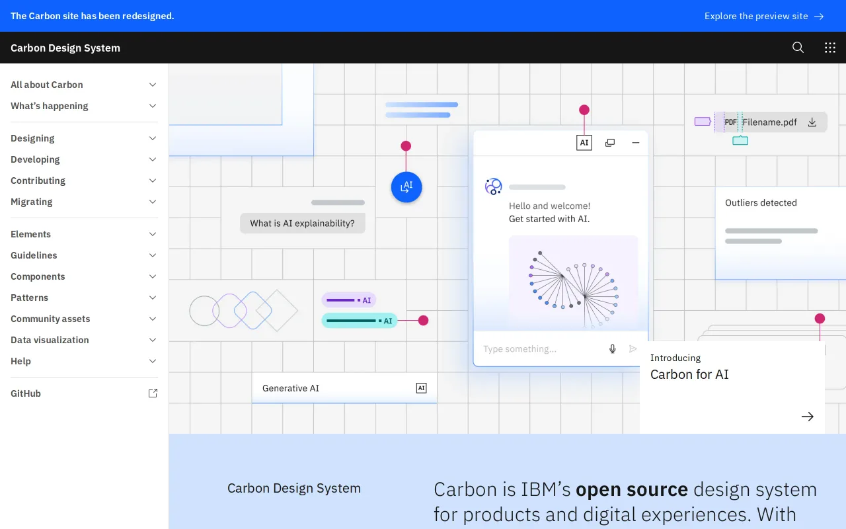Expand the All about Carbon section
This screenshot has height=529, width=846.
[85, 85]
